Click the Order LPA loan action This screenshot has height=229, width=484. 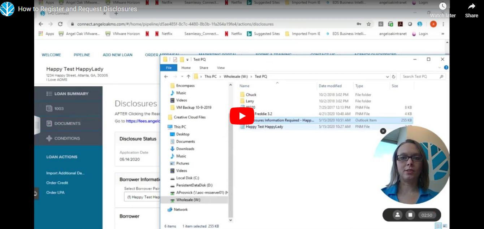[55, 193]
